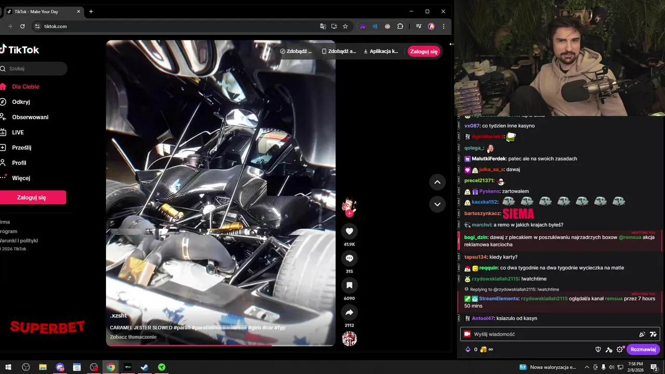Click Zdobądź a... with phone icon
The width and height of the screenshot is (665, 374).
[339, 51]
